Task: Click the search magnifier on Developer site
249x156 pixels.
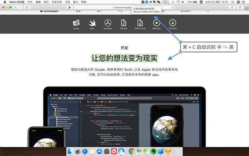Action: click(207, 11)
